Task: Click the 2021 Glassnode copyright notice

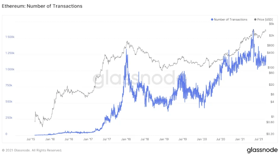Action: 32,150
